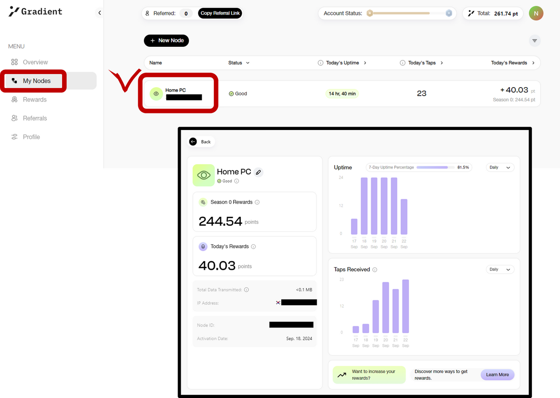This screenshot has height=398, width=560.
Task: Edit the Home PC name pencil icon
Action: [x=259, y=172]
